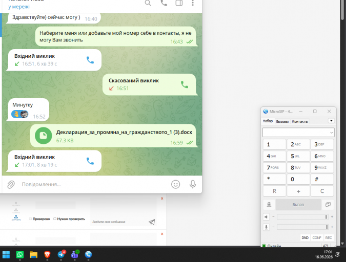
Task: Click the # key on MicroSIP keypad
Action: click(322, 179)
